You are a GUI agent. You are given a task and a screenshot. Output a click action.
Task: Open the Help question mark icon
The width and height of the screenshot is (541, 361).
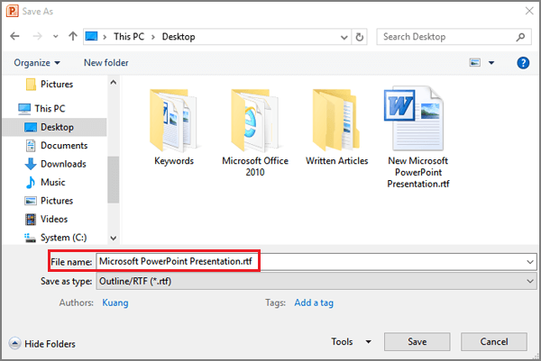[523, 63]
